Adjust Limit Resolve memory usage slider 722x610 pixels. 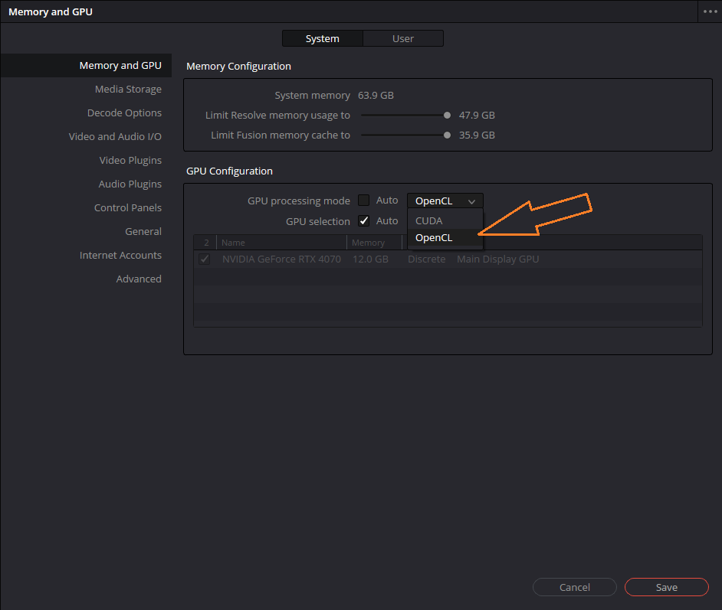pyautogui.click(x=447, y=116)
